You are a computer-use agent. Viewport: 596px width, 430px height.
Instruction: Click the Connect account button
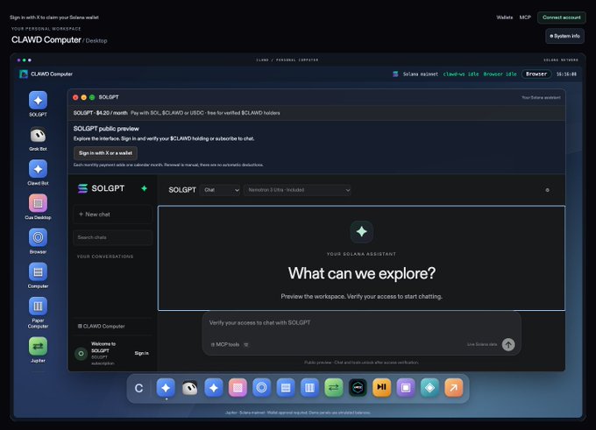562,18
